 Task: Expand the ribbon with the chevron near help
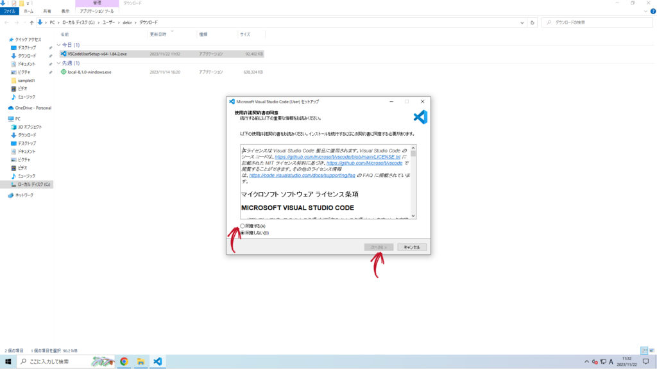coord(645,12)
